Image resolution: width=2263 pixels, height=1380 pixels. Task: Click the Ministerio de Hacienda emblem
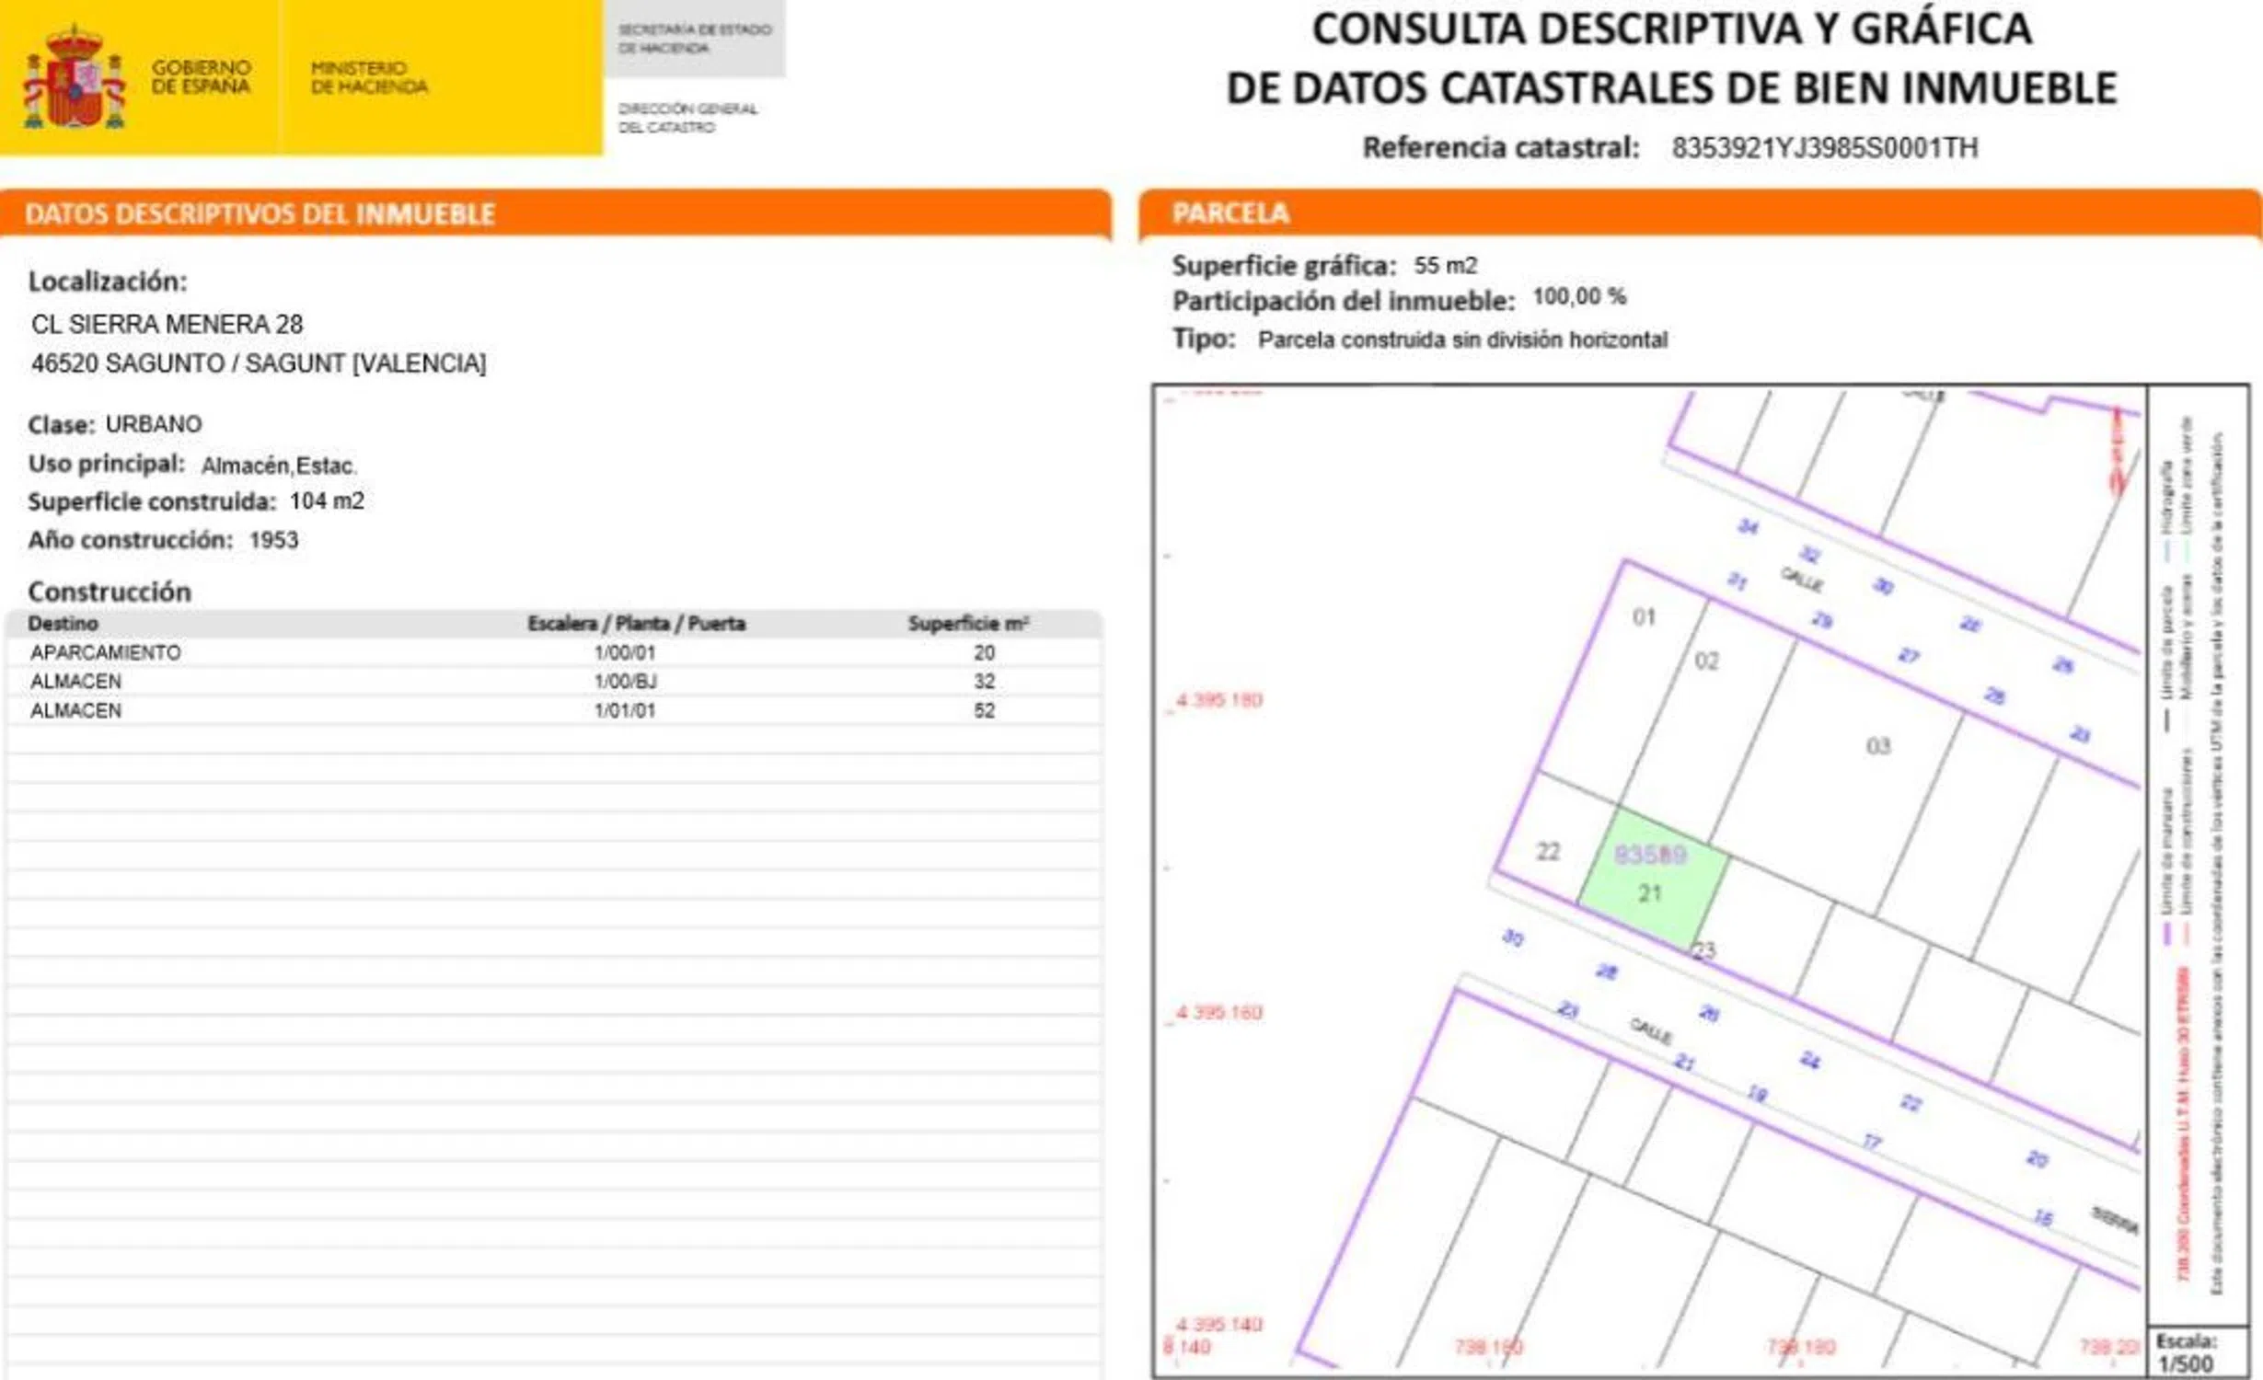click(369, 77)
